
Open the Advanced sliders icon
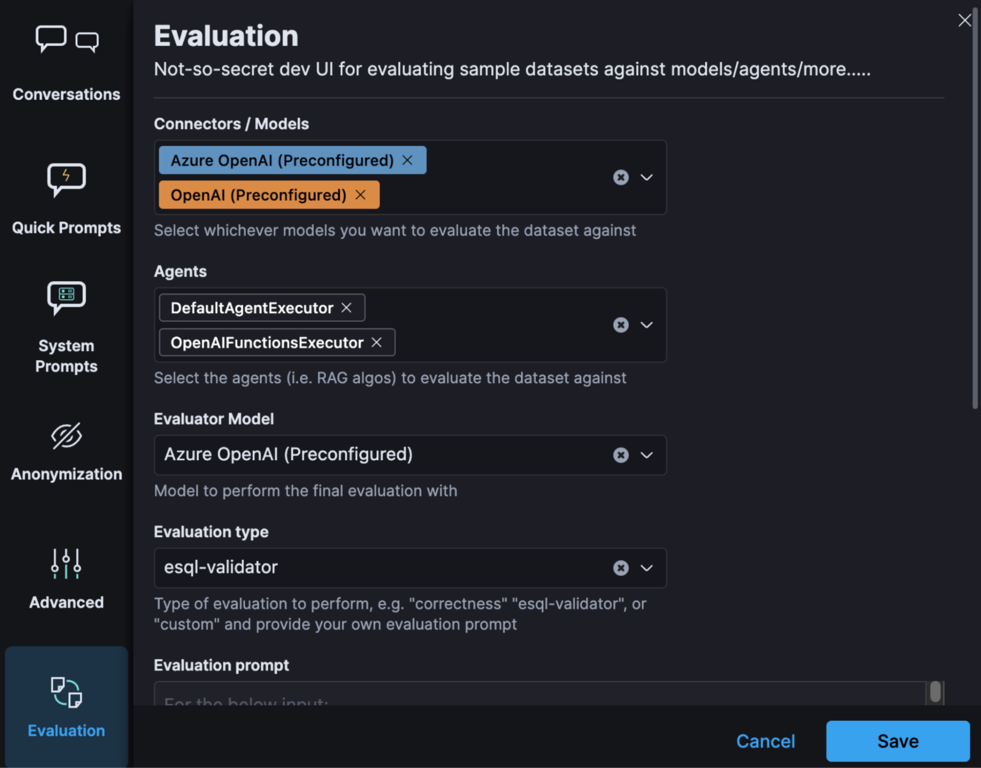pos(66,563)
